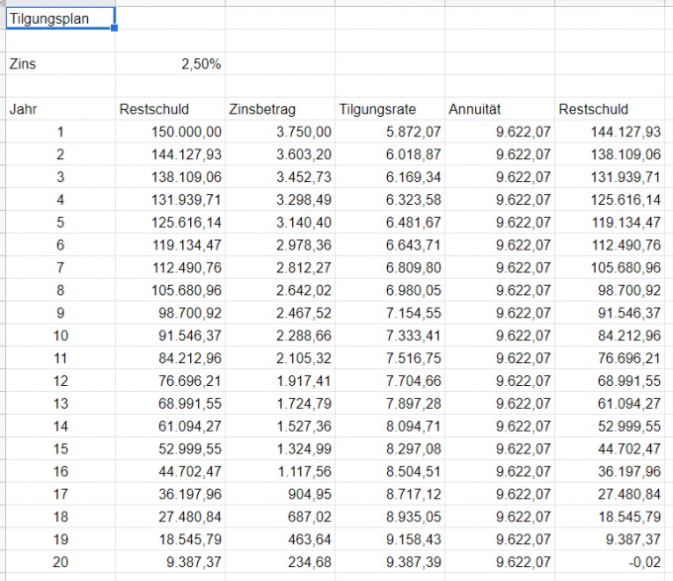Select the cell containing 5.872,07
673x581 pixels.
390,132
